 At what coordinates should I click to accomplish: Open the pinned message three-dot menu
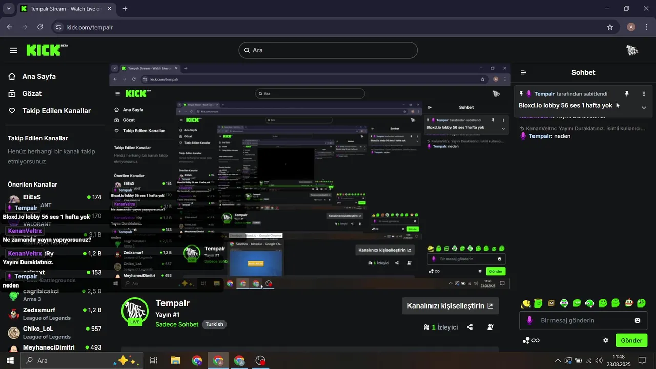644,94
